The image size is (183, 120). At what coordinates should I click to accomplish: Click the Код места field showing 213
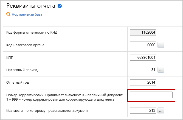[143, 110]
